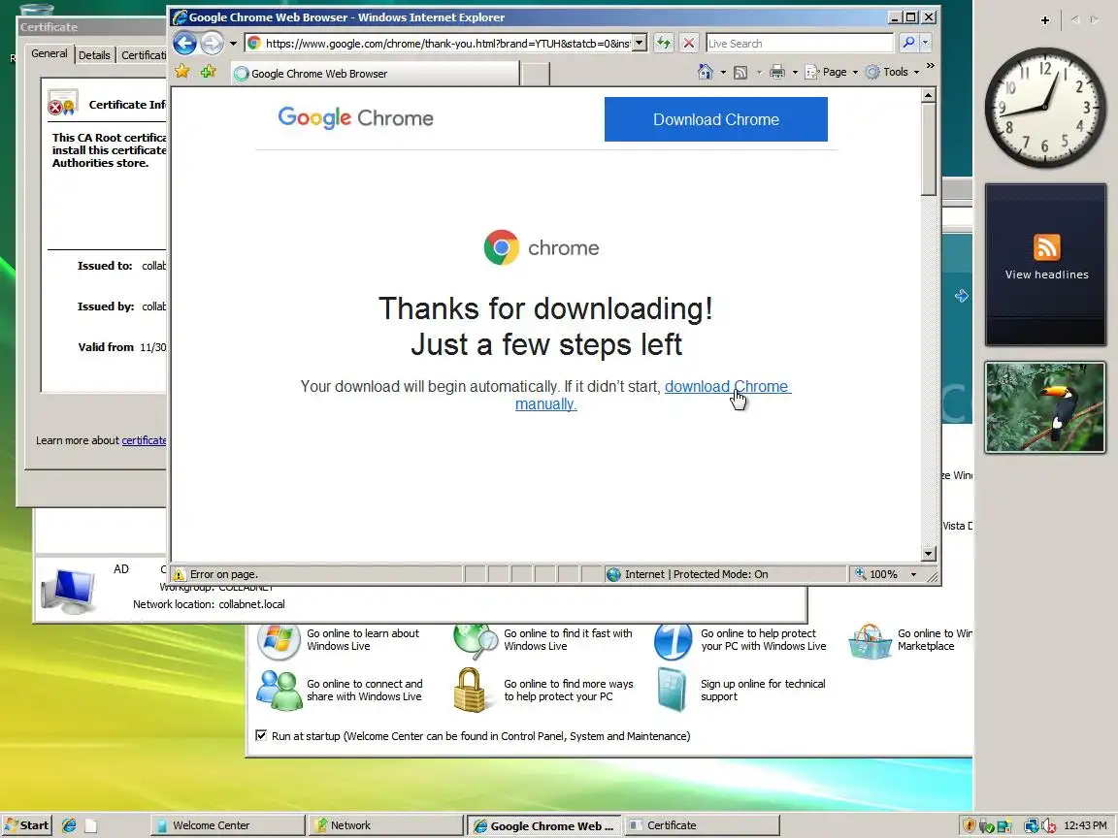The height and width of the screenshot is (838, 1118).
Task: Click the Home page icon
Action: (706, 72)
